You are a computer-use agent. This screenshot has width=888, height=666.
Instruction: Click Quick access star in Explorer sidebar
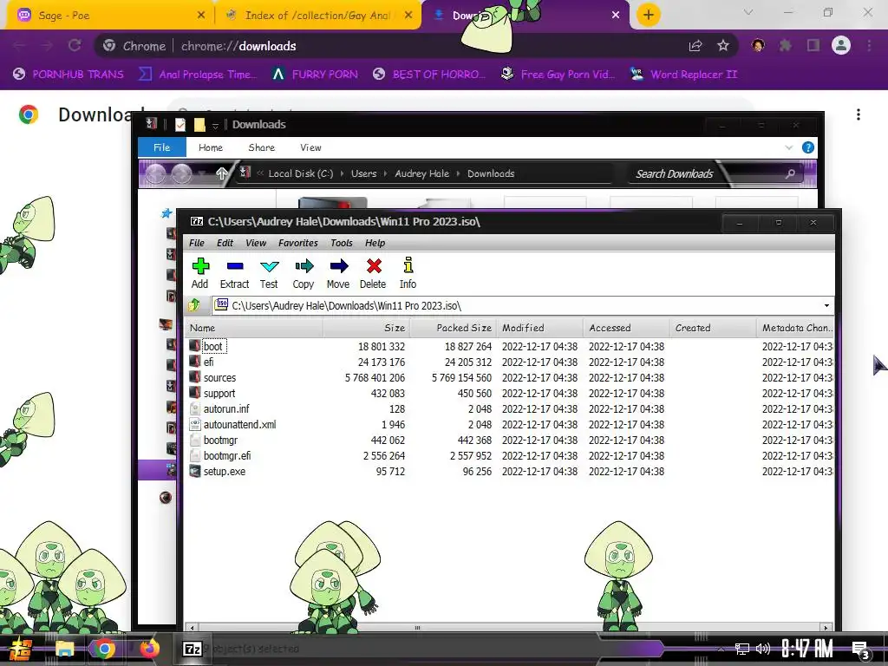pos(166,213)
